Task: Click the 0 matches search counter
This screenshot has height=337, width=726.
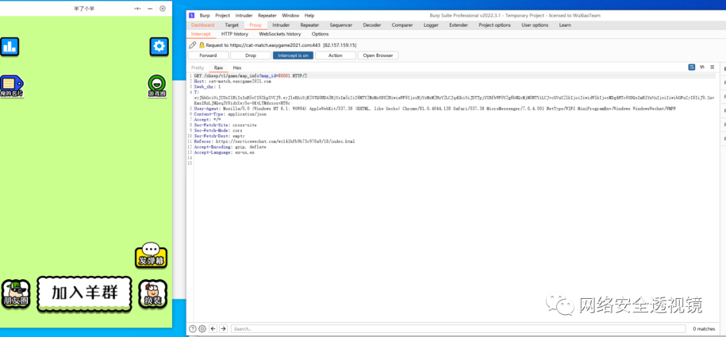Action: pos(704,329)
